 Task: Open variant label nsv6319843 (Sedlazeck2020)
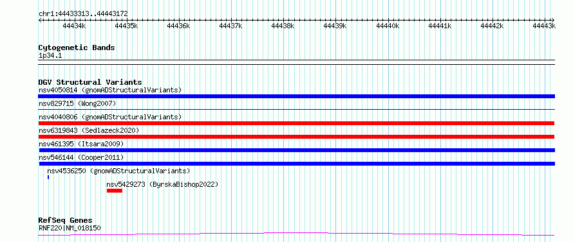[89, 130]
